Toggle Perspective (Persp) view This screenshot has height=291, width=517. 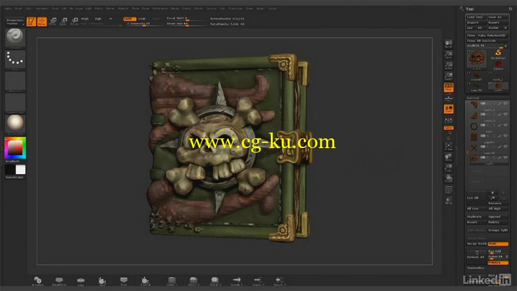click(448, 87)
